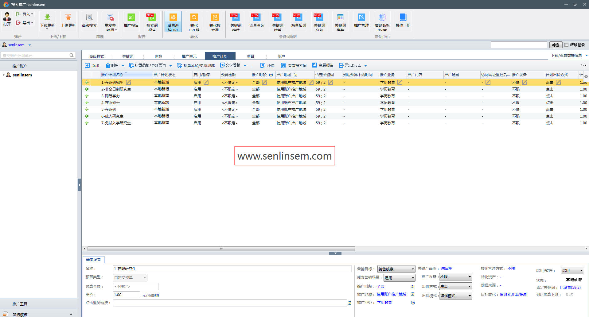Open the 出价模式 增强模式 dropdown
Viewport: 589px width, 317px height.
455,296
